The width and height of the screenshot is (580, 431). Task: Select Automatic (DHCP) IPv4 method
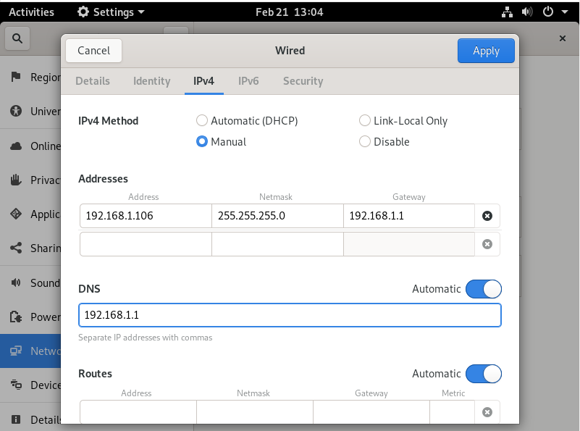tap(202, 120)
